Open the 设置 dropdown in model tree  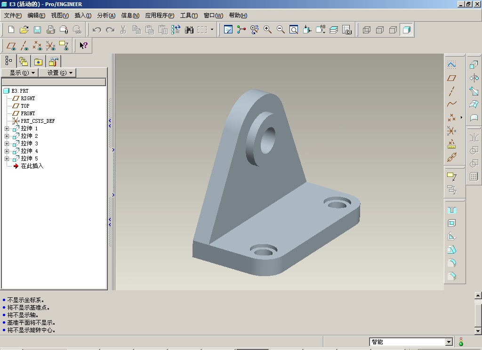(x=57, y=73)
